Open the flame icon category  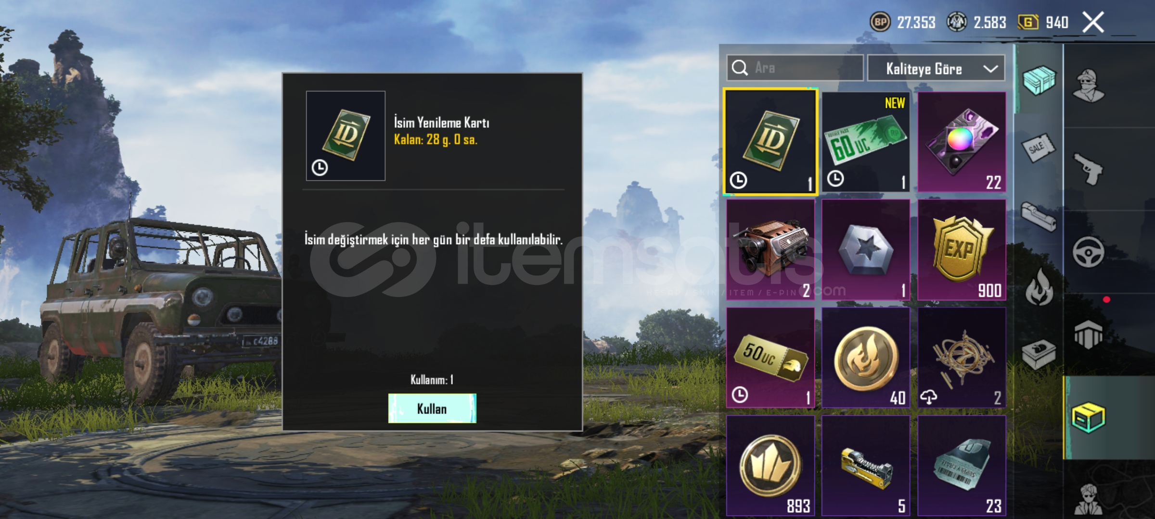(1039, 287)
